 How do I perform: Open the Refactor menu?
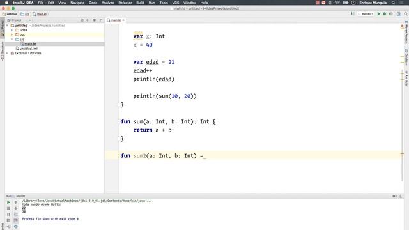coord(125,3)
